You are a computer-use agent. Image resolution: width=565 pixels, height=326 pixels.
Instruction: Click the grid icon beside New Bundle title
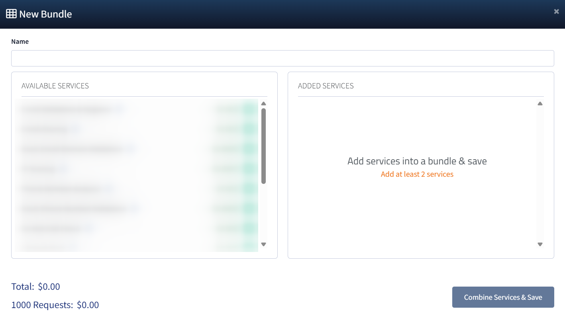(x=11, y=14)
